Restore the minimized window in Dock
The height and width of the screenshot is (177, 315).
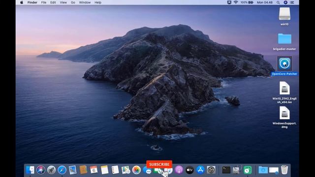pos(274,170)
